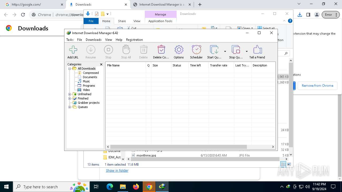Click Show in folder link in Chrome

[x=117, y=171]
